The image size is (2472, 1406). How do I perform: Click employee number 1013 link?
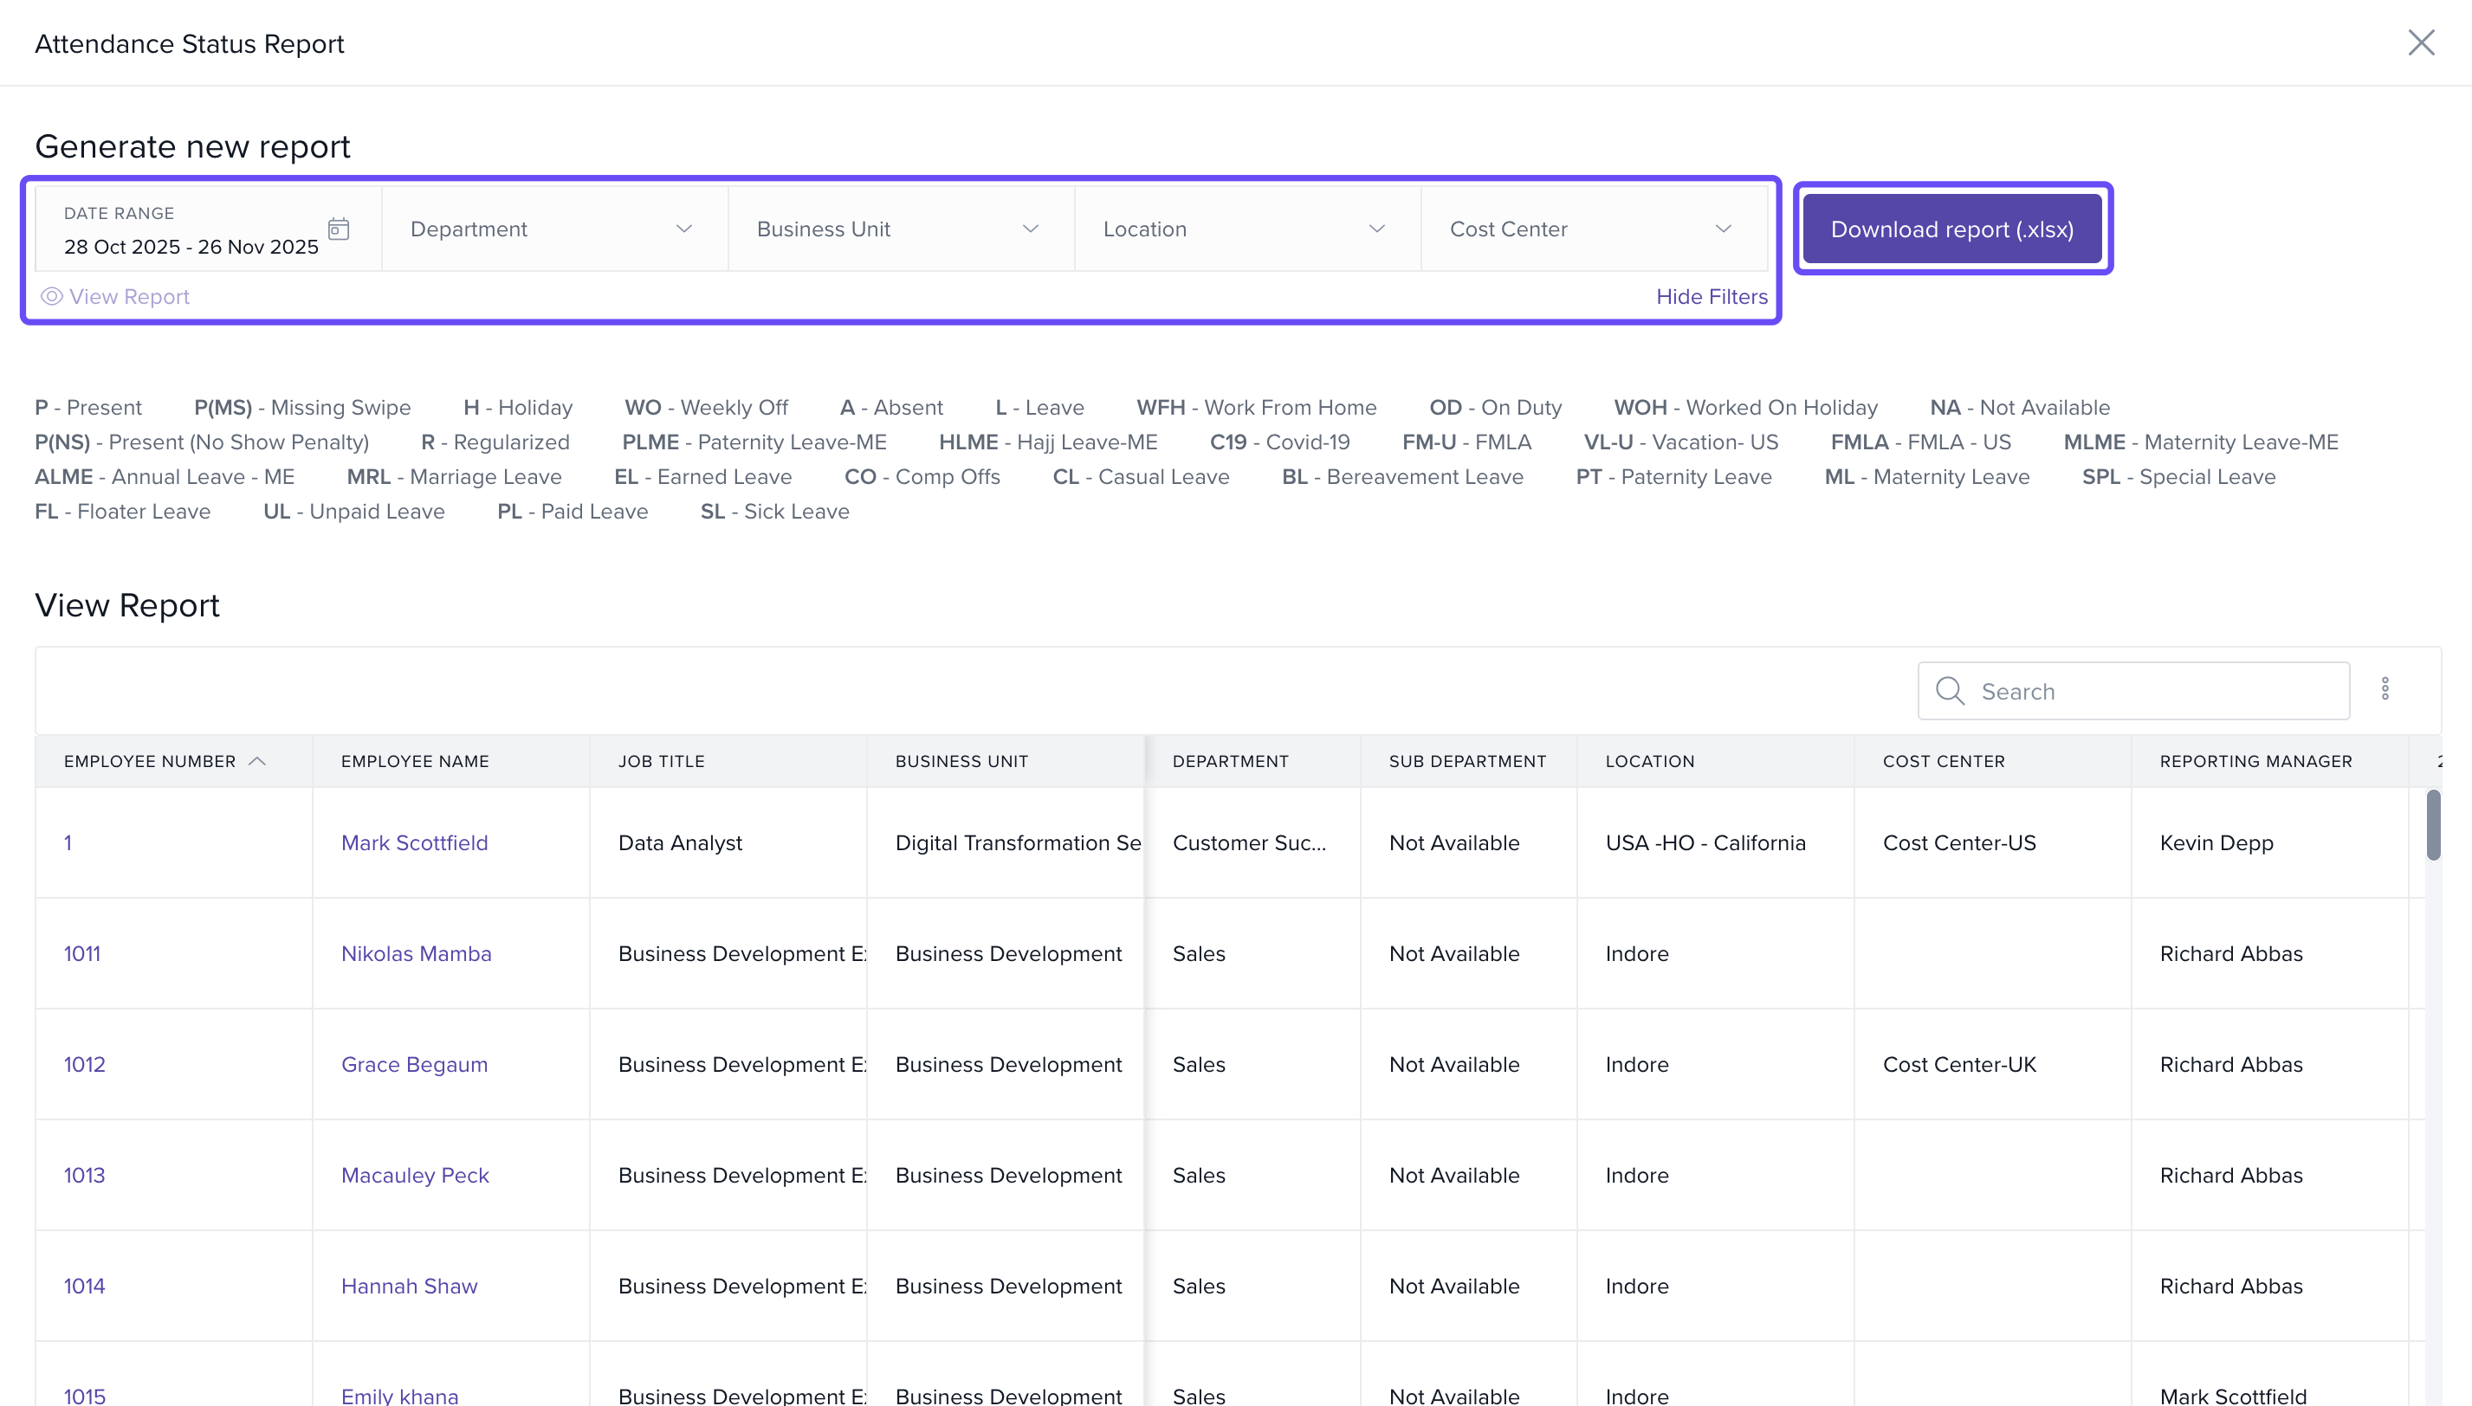(84, 1175)
